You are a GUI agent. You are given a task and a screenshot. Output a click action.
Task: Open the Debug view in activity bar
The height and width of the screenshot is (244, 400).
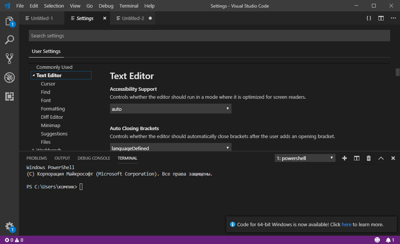(x=9, y=78)
